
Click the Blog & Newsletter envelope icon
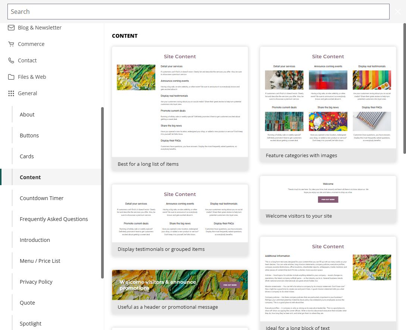coord(11,28)
